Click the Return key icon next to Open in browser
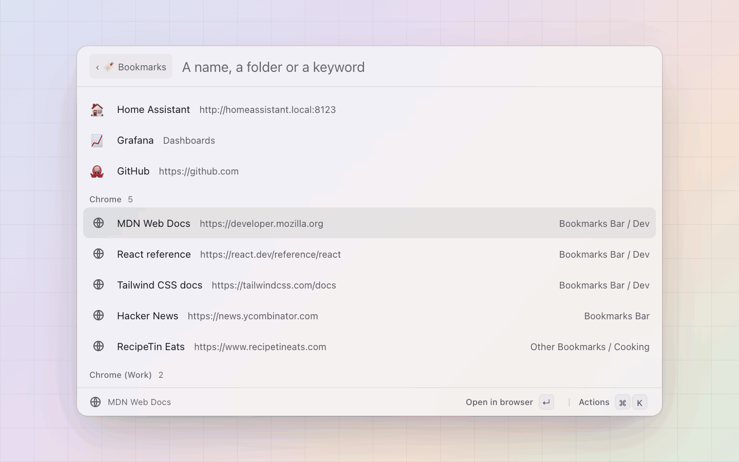This screenshot has width=739, height=462. 547,402
